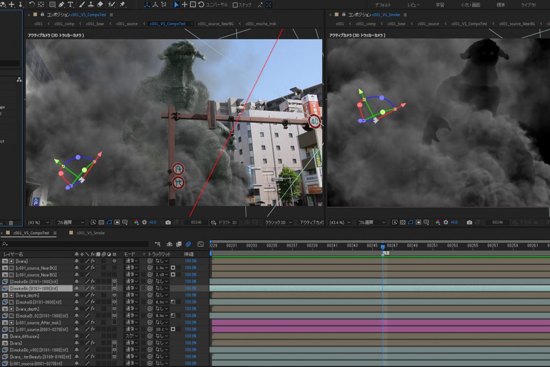Reset exposure icon in CompoTest viewer
The width and height of the screenshot is (550, 367).
click(144, 222)
